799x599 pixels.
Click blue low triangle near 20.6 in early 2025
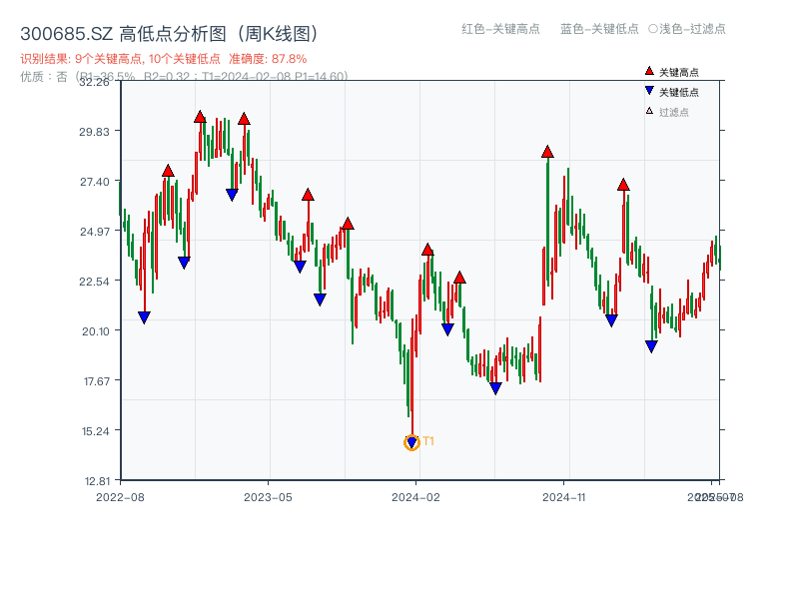[611, 320]
